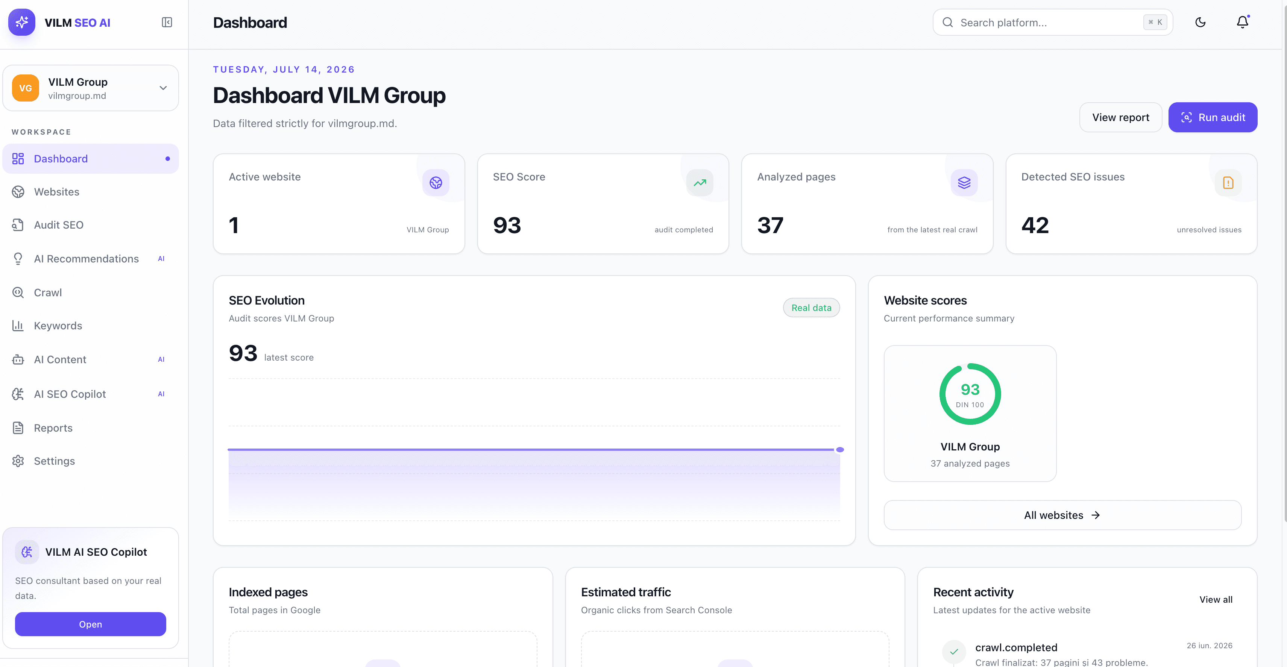Click the 93 circular score gauge
The height and width of the screenshot is (667, 1287).
[970, 394]
